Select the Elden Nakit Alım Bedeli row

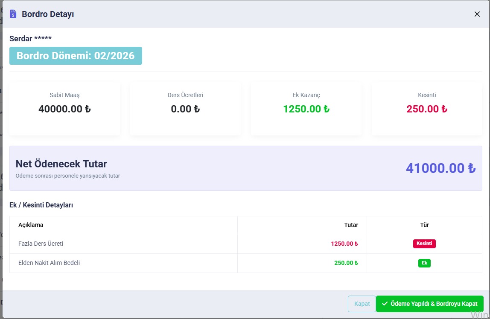click(49, 263)
